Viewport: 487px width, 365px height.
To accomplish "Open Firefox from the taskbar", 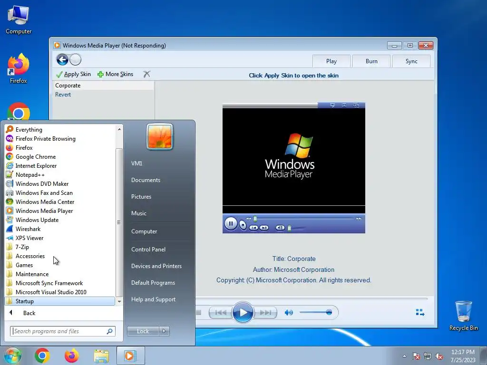I will 72,355.
